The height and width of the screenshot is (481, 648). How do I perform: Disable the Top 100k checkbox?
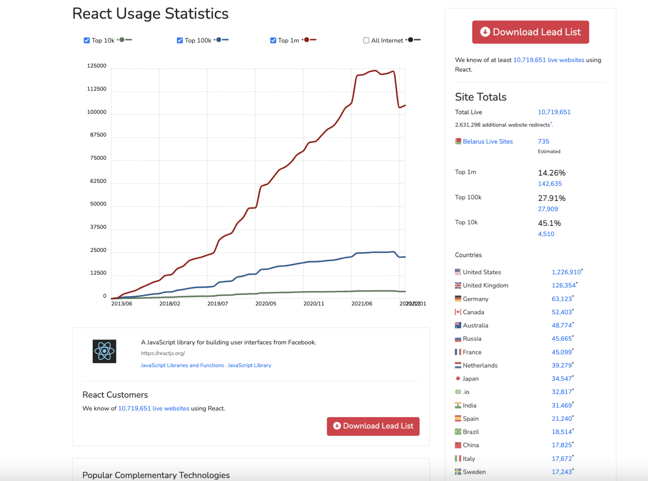(180, 40)
